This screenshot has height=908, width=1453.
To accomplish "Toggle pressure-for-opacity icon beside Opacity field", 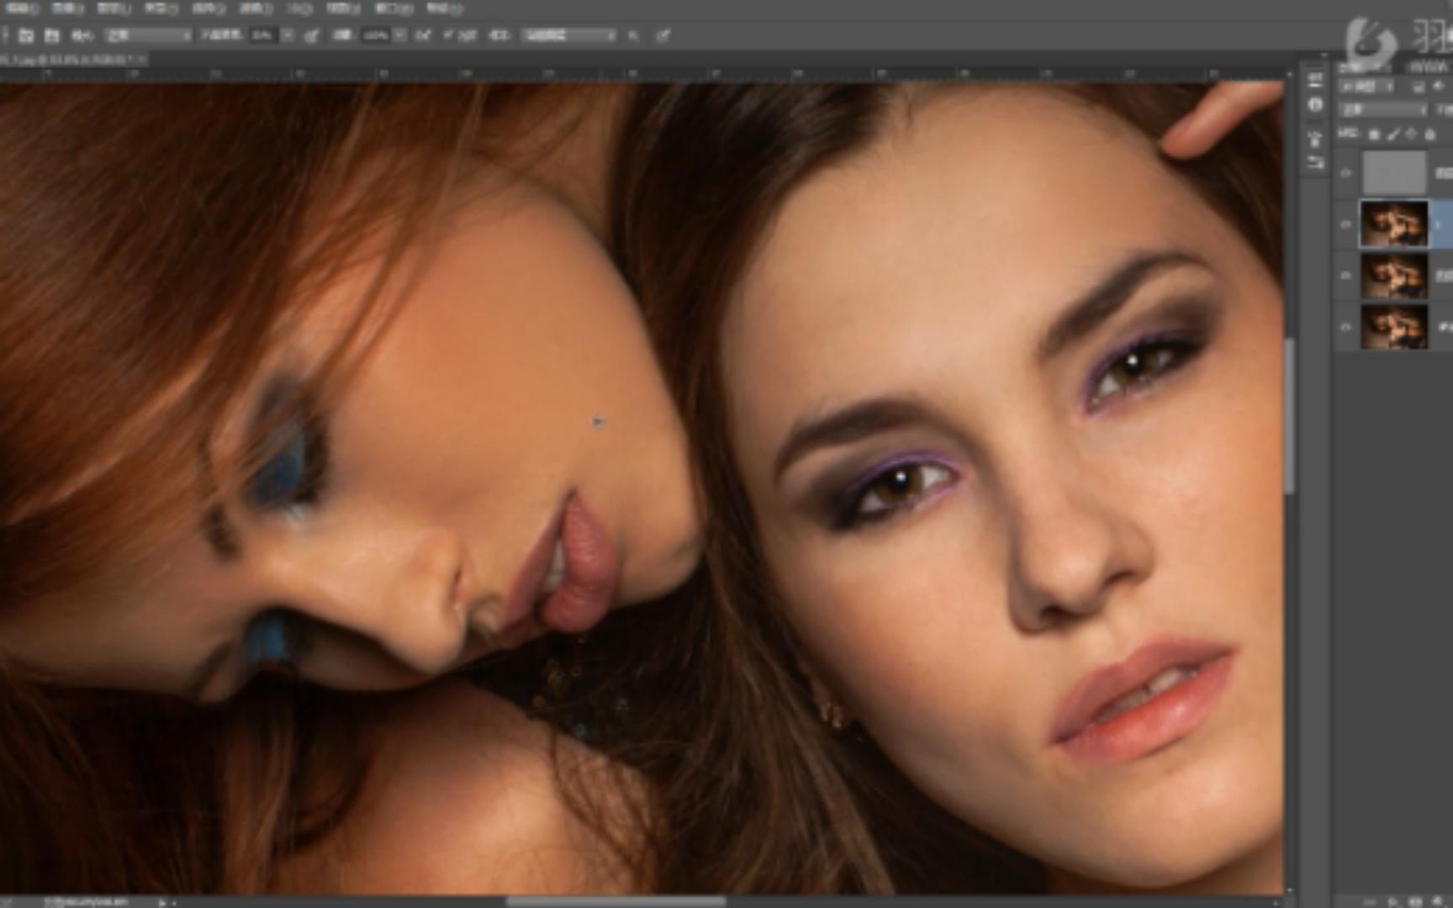I will click(311, 35).
